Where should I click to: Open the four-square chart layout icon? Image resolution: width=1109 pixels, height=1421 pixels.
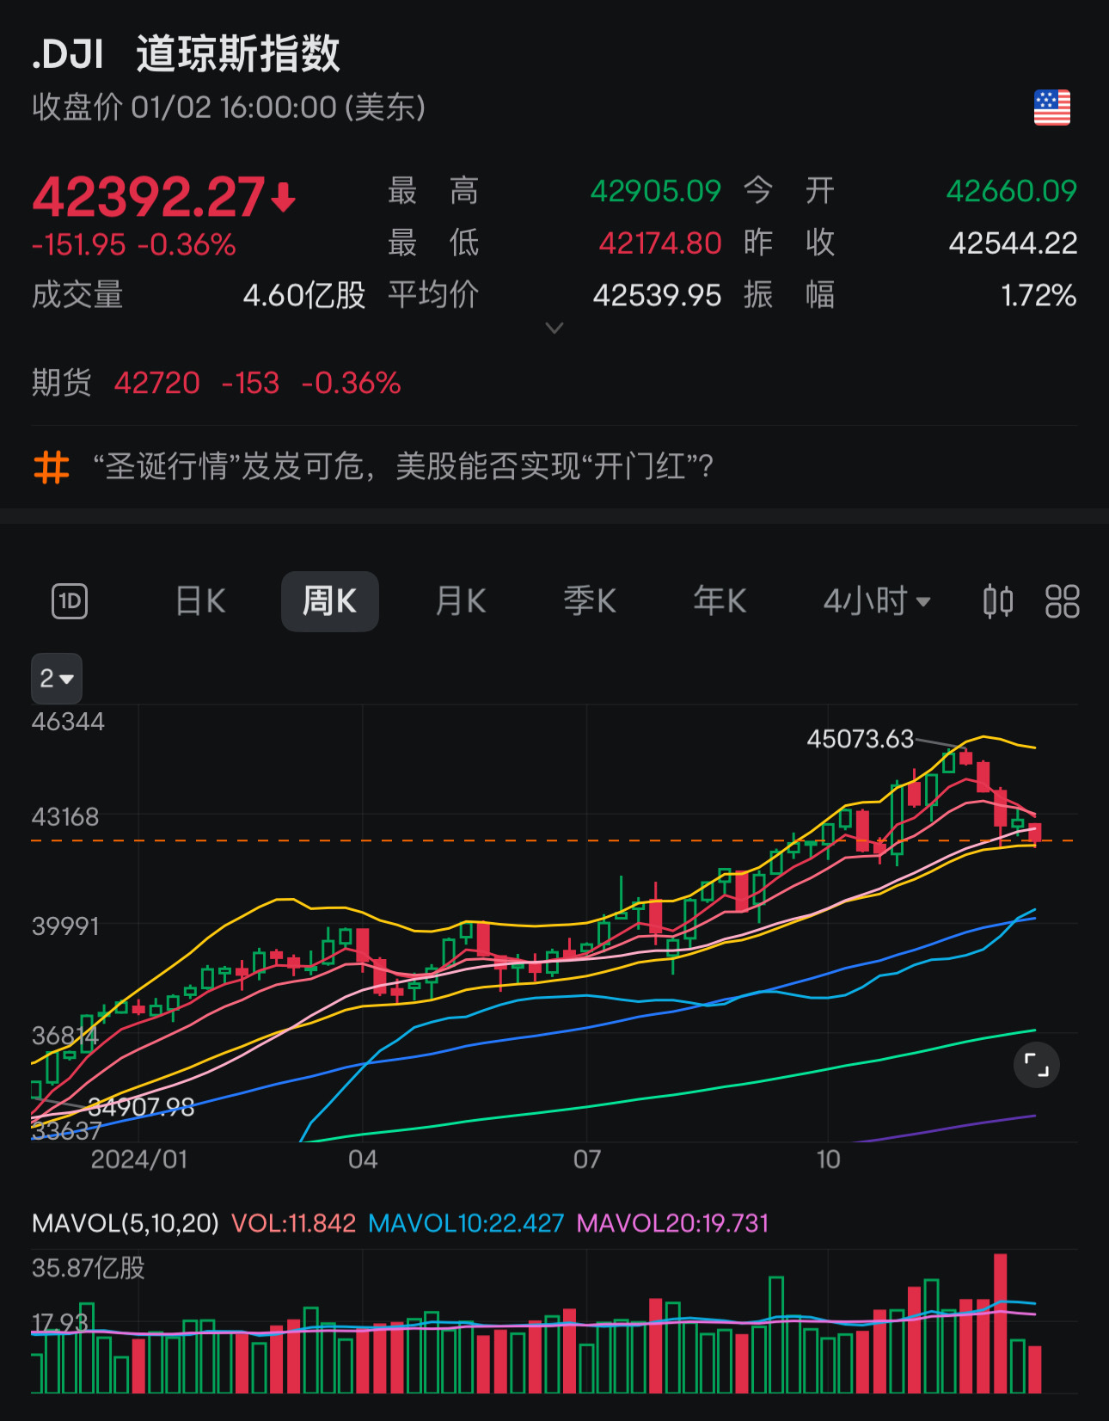pyautogui.click(x=1062, y=601)
